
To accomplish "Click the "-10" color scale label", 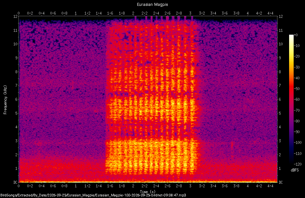I will pos(297,46).
